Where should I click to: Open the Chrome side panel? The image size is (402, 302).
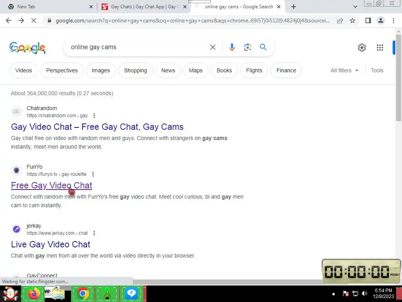tap(368, 20)
